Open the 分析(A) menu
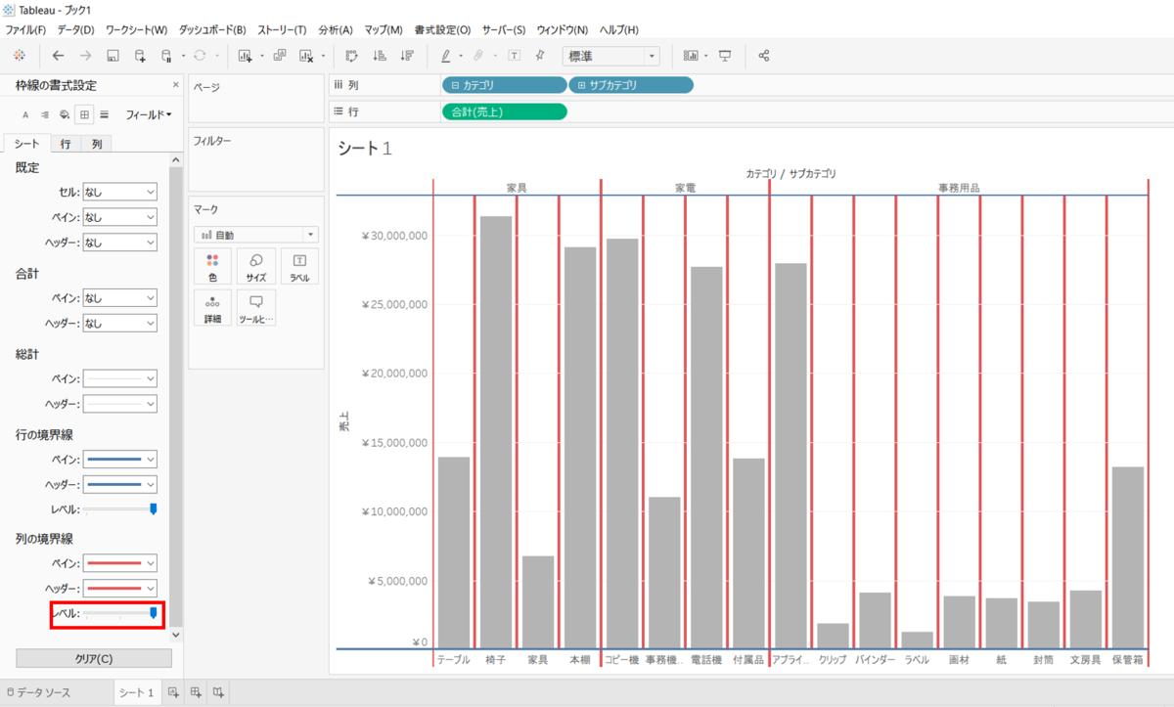This screenshot has height=707, width=1174. tap(336, 29)
